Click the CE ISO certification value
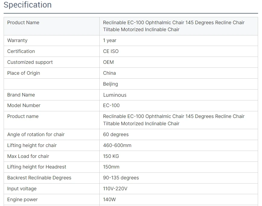The image size is (262, 206). [x=111, y=51]
